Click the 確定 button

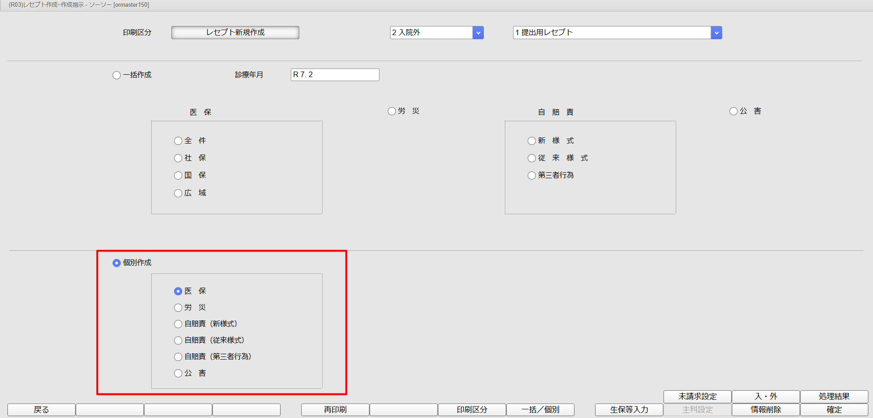point(834,410)
